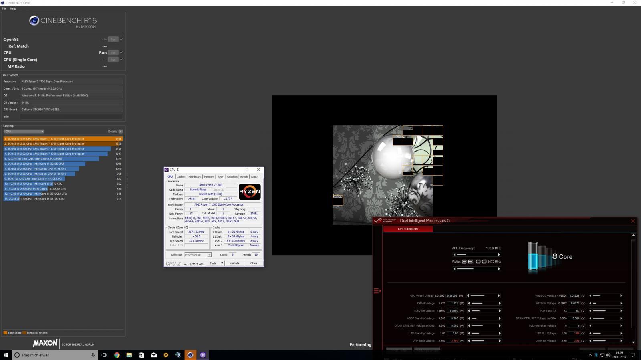Viewport: 641px width, 360px height.
Task: Open the CPU-Z Tools dropdown arrow
Action: tap(222, 263)
